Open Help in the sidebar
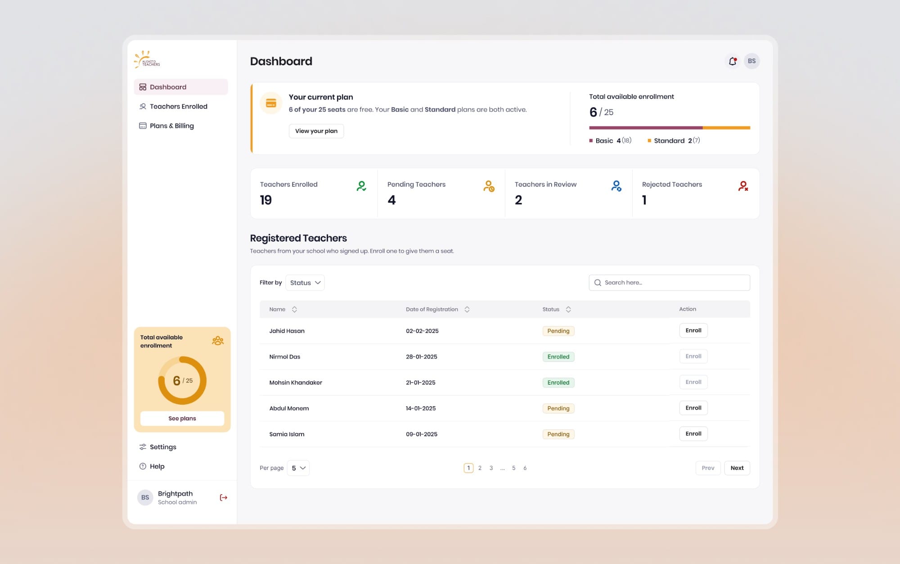The image size is (900, 564). [x=180, y=466]
